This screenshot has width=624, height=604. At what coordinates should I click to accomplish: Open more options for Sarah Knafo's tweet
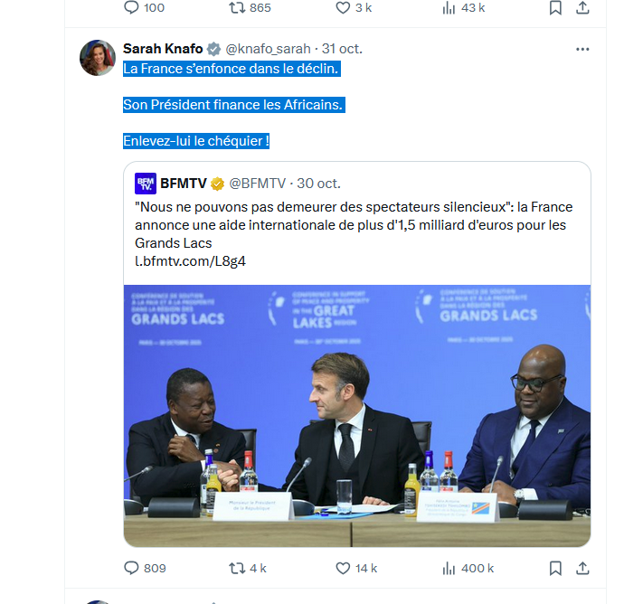click(x=582, y=49)
